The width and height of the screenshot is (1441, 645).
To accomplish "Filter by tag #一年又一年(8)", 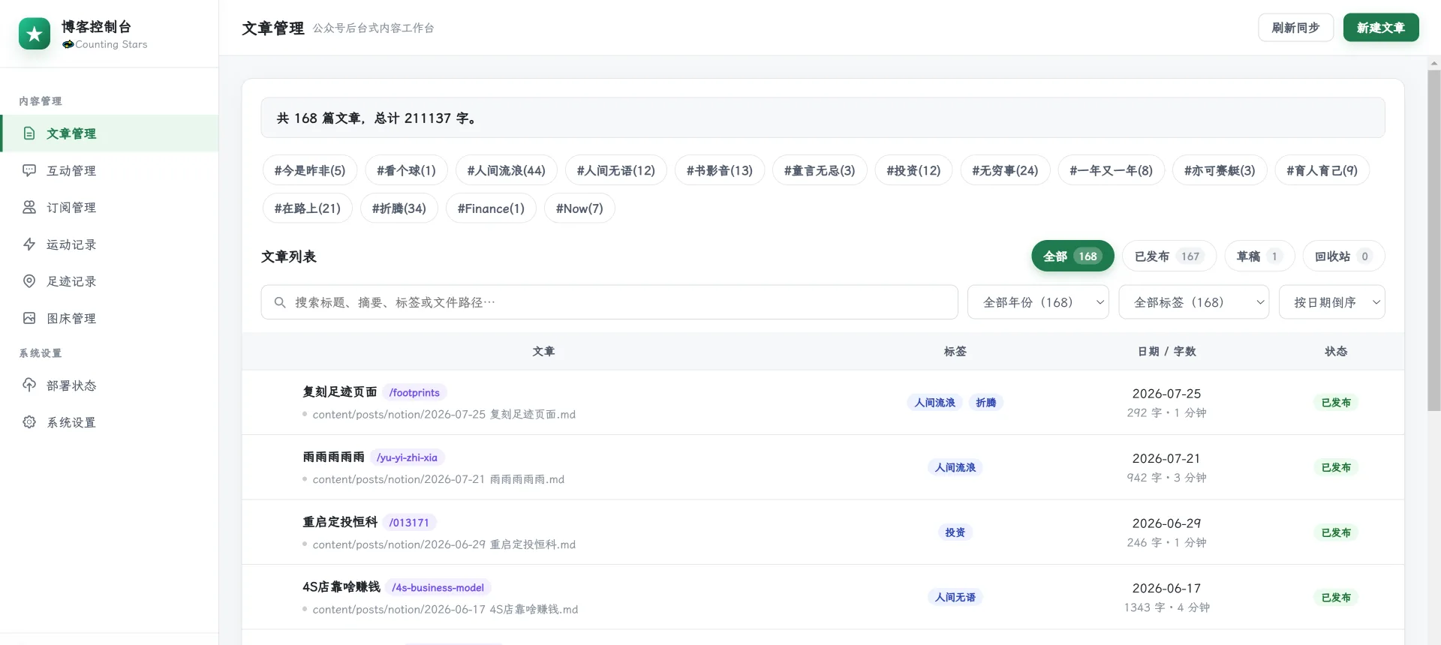I will (1111, 170).
